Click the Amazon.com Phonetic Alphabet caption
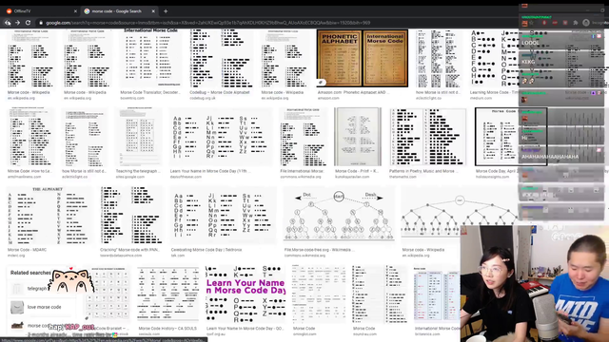Image resolution: width=609 pixels, height=342 pixels. tap(353, 93)
